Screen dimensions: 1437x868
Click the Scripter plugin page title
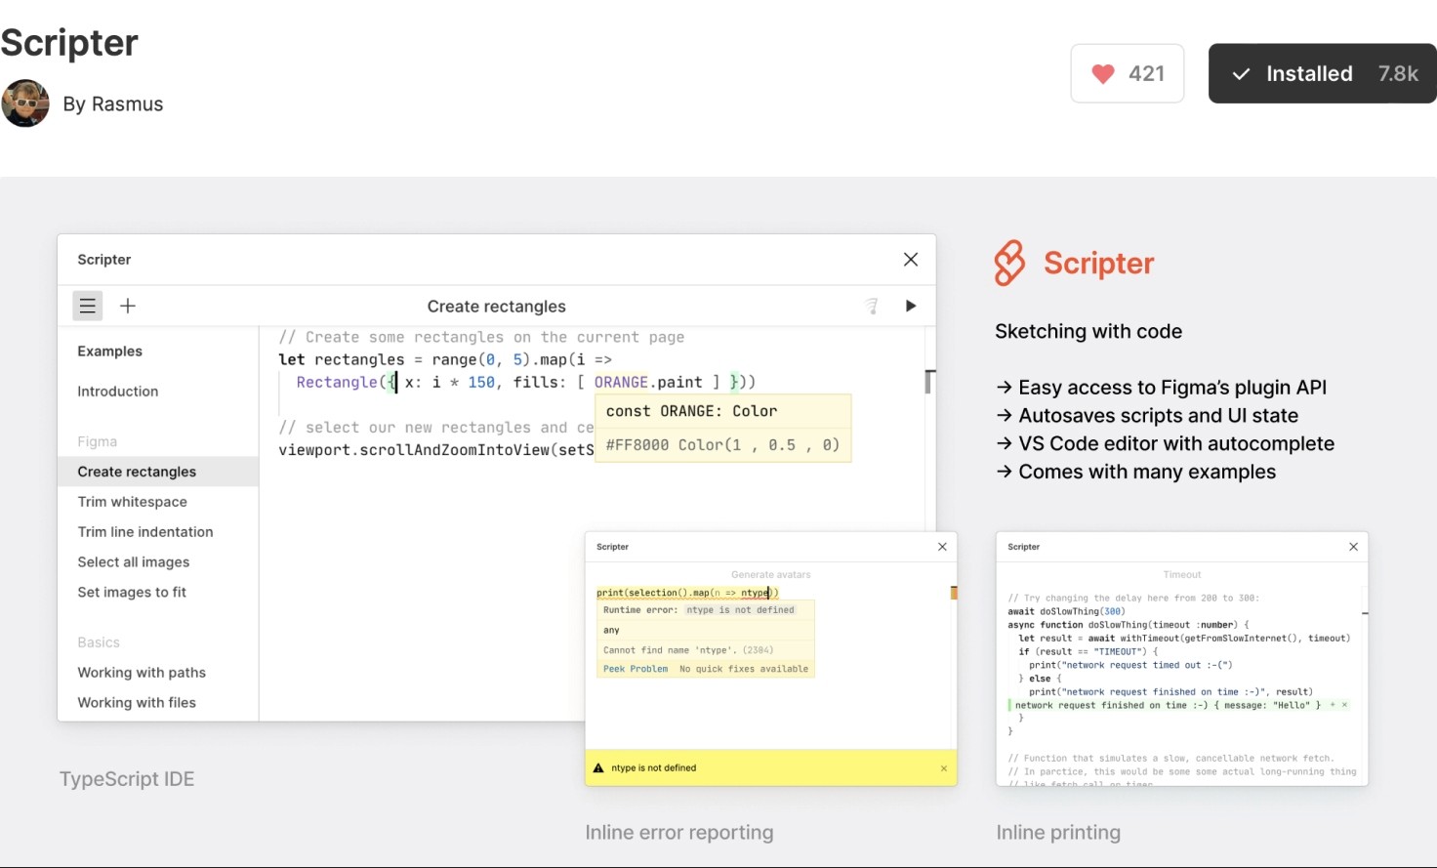(69, 43)
